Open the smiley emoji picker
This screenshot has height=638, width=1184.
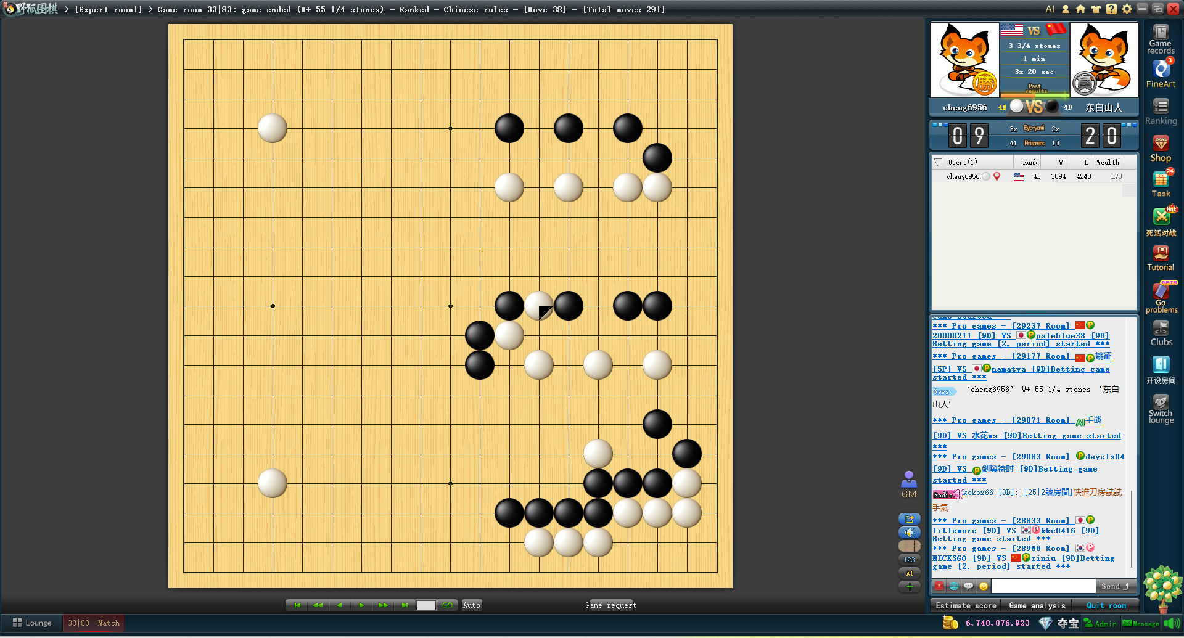984,586
